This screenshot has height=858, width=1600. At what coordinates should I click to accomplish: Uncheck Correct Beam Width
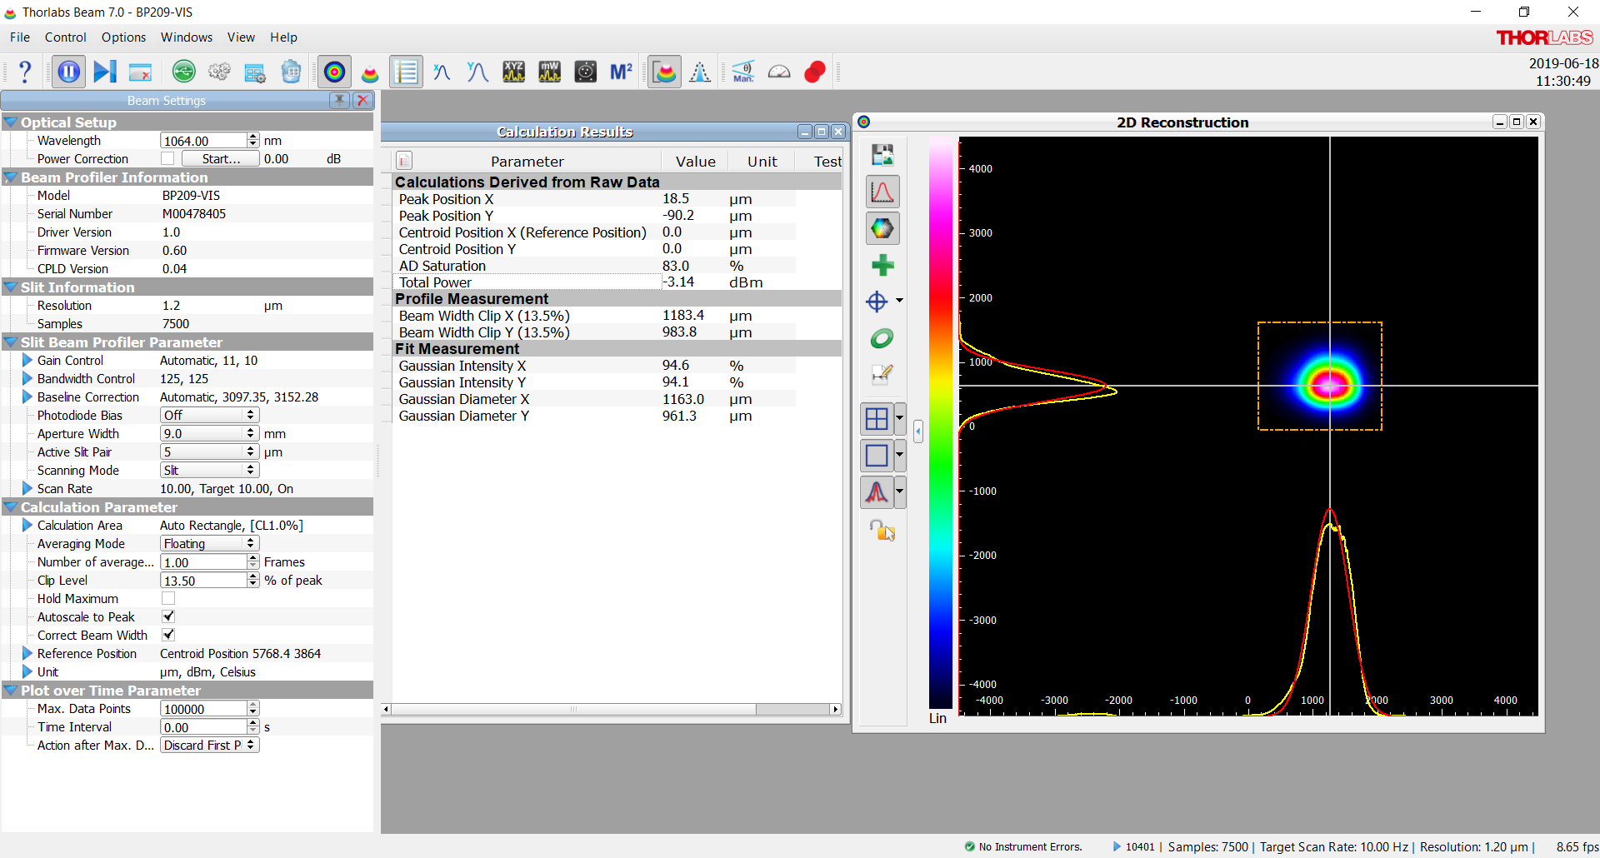(x=168, y=635)
